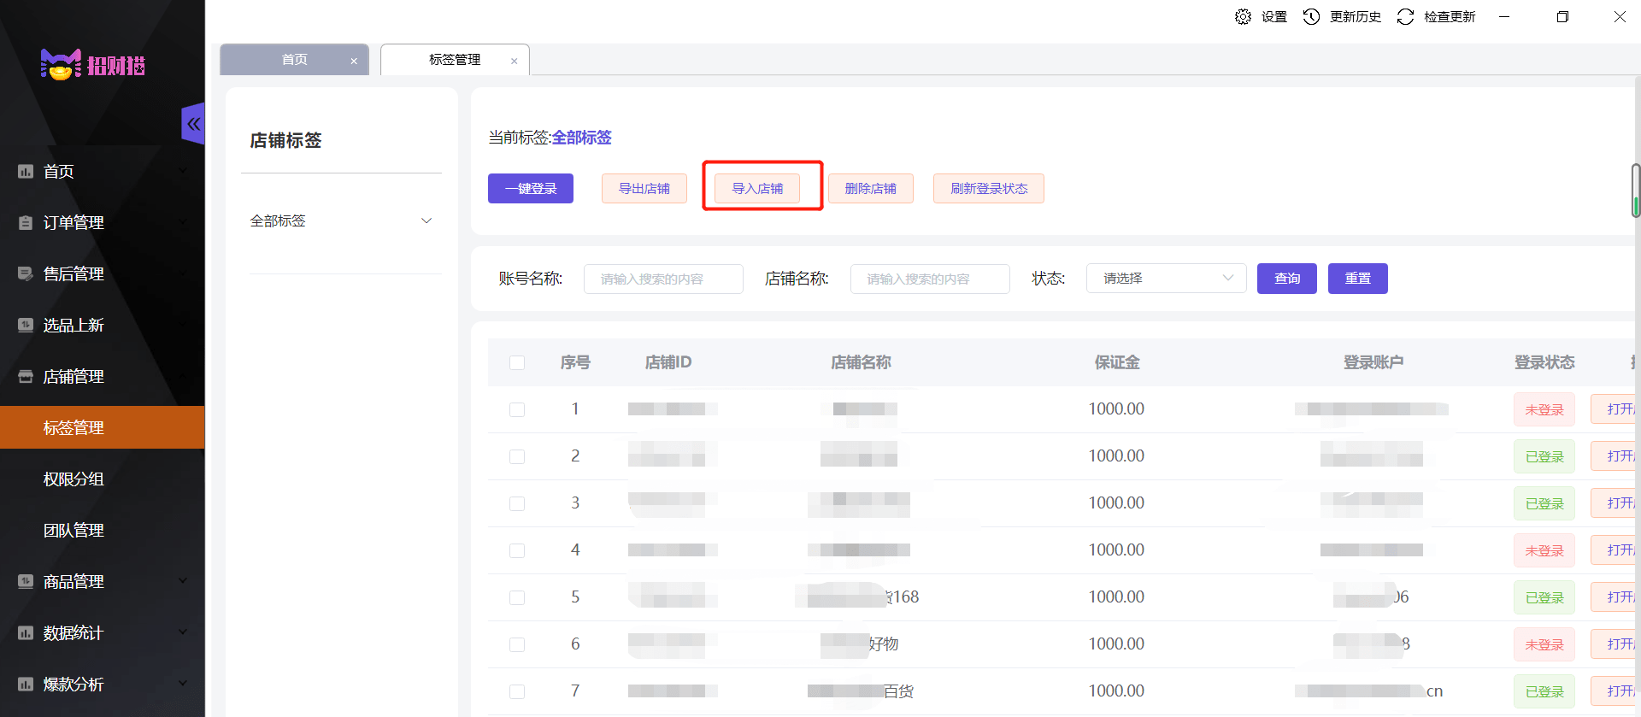This screenshot has height=717, width=1641.
Task: Click the settings gear icon
Action: [x=1243, y=17]
